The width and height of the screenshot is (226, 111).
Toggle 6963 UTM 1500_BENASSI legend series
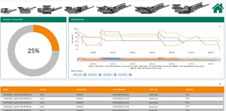tap(189, 66)
